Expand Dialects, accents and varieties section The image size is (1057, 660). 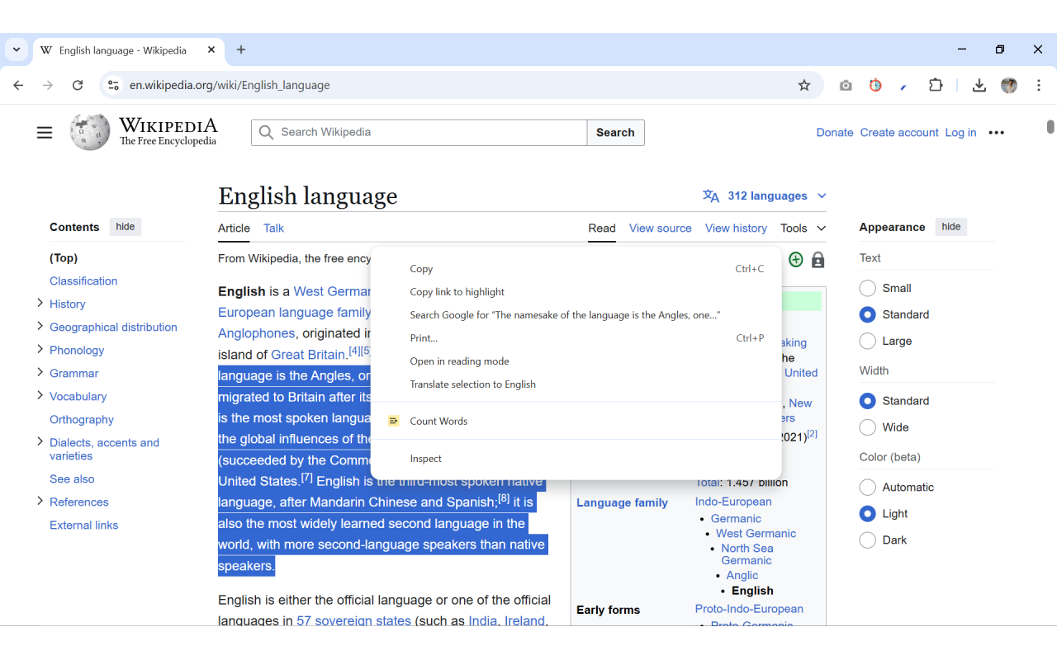[x=40, y=441]
